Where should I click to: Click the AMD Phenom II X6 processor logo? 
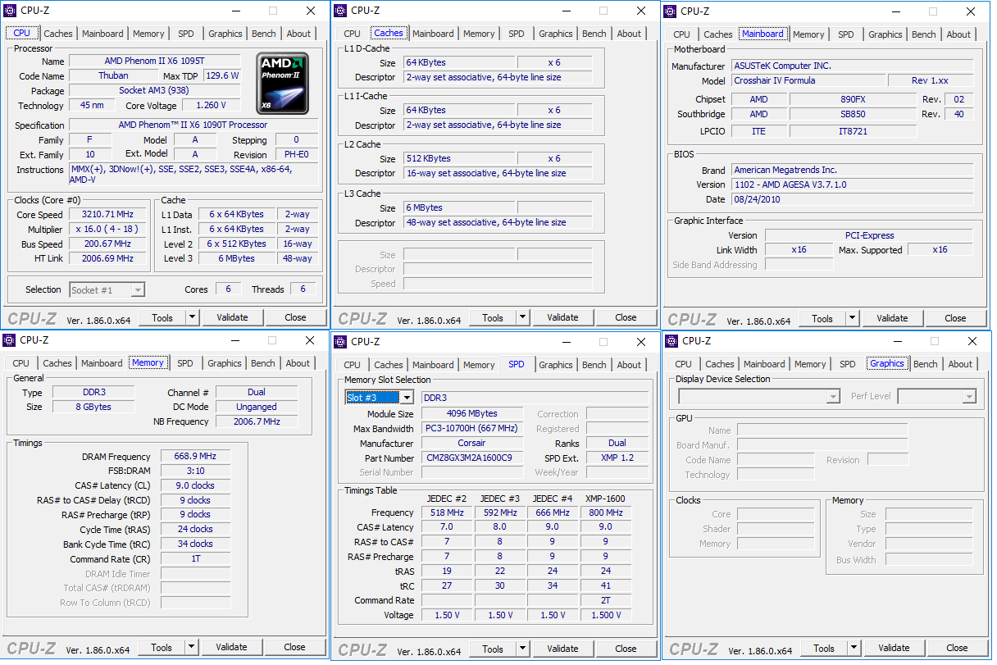(x=283, y=82)
